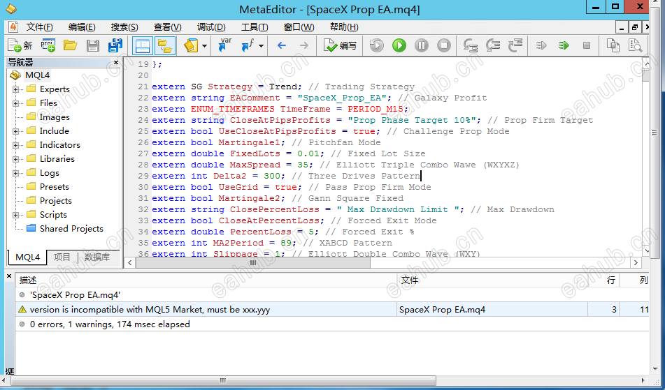This screenshot has height=390, width=665.
Task: Pause debugging with the pause button
Action: click(422, 45)
